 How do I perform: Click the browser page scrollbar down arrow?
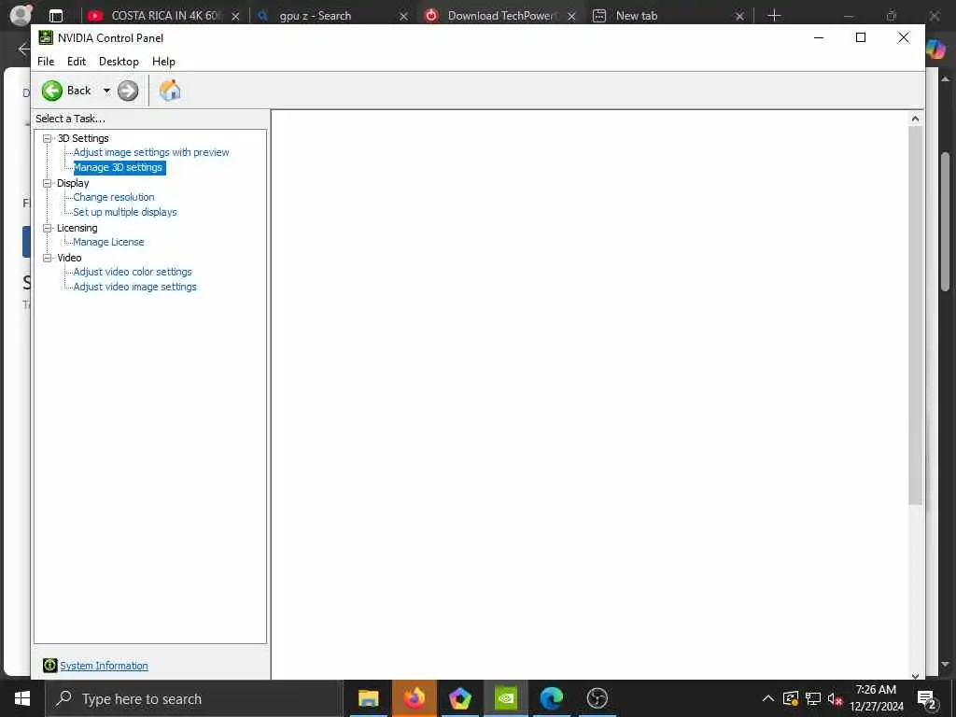coord(945,665)
